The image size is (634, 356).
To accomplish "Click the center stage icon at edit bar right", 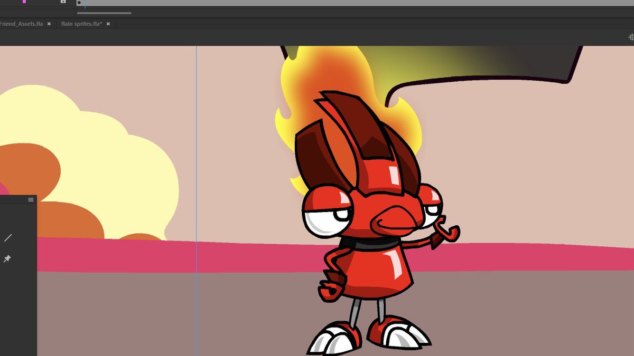I will pyautogui.click(x=631, y=37).
